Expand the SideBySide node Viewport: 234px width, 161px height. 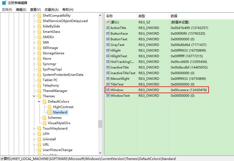pos(34,26)
